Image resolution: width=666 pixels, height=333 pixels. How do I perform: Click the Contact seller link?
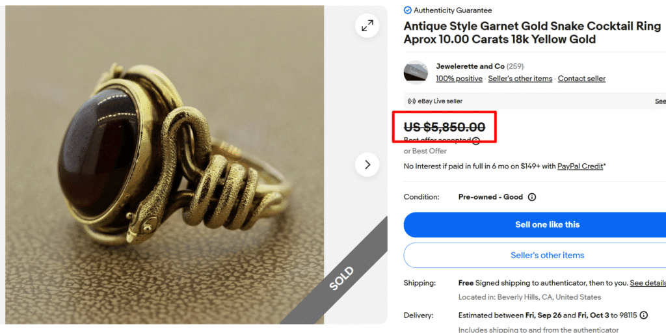pyautogui.click(x=581, y=79)
